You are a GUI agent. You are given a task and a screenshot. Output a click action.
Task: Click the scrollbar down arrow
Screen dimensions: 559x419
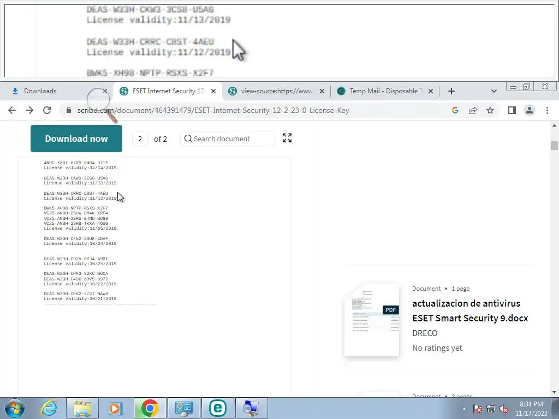click(554, 392)
